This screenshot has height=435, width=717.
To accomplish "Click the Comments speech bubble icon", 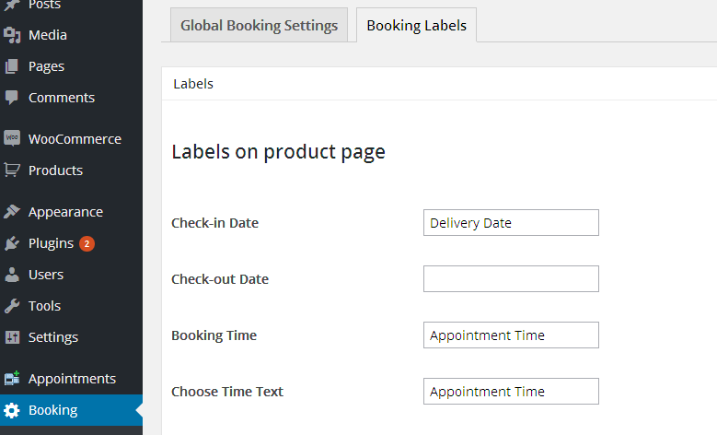I will [x=11, y=98].
